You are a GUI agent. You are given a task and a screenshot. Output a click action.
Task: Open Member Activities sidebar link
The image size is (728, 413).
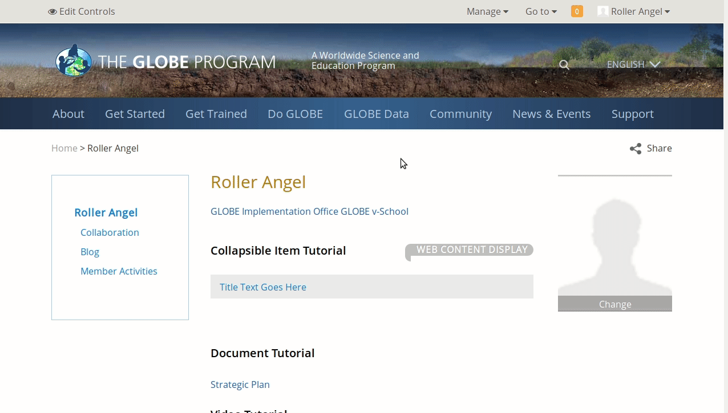click(119, 271)
